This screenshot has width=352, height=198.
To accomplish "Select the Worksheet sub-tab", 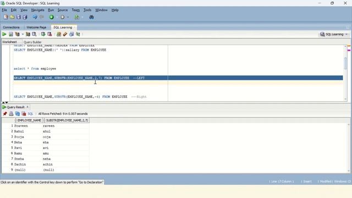I will pos(9,42).
